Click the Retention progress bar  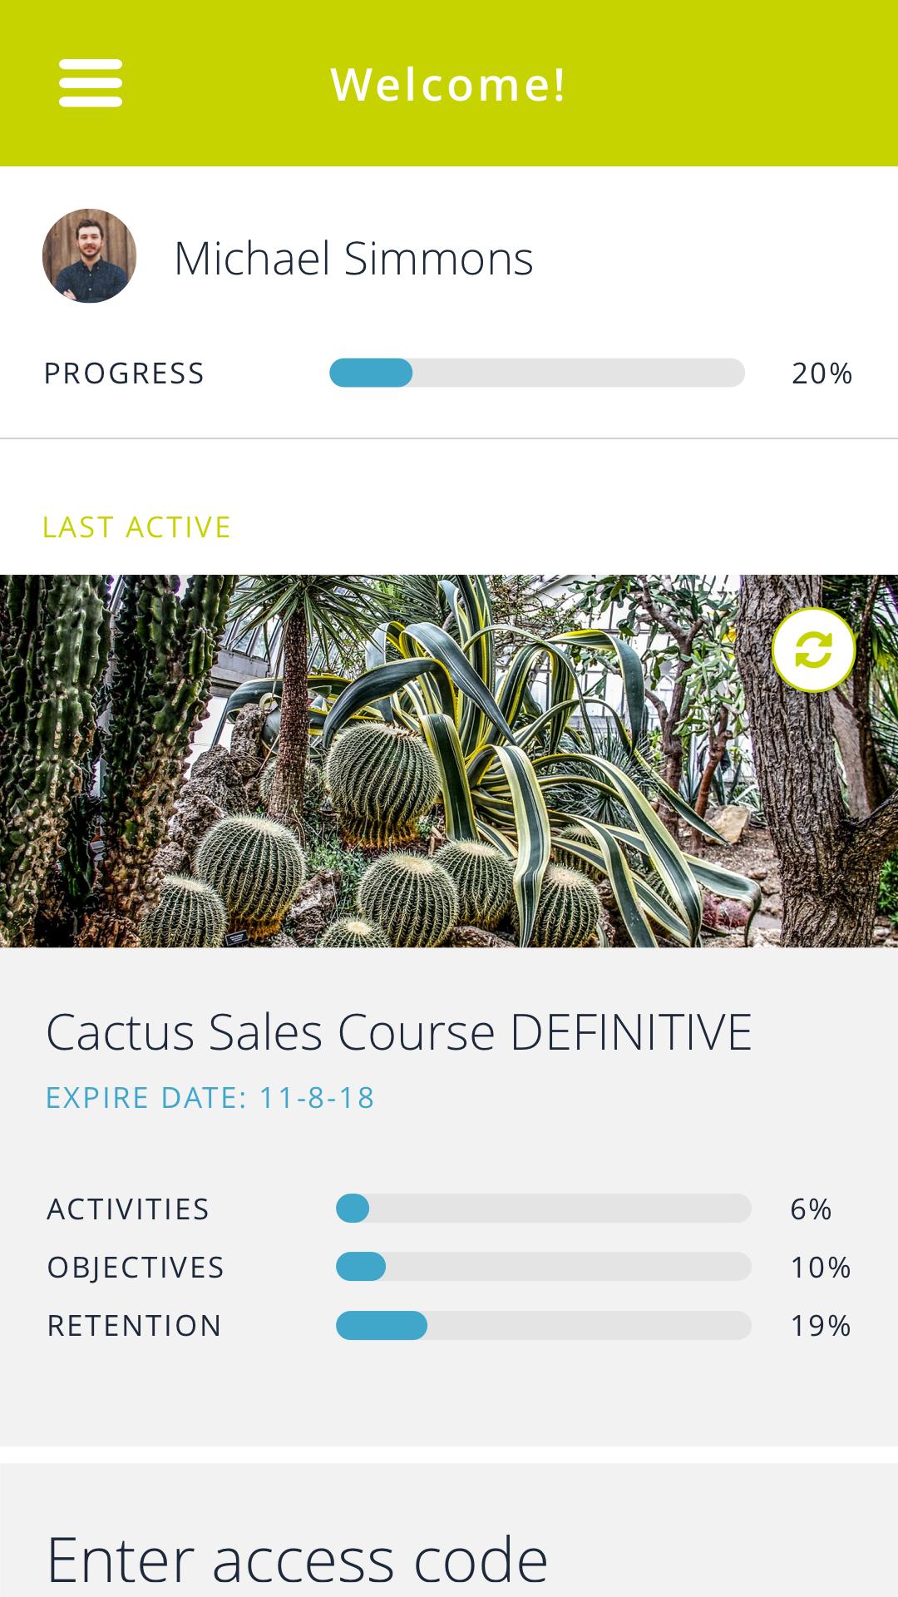pos(544,1325)
